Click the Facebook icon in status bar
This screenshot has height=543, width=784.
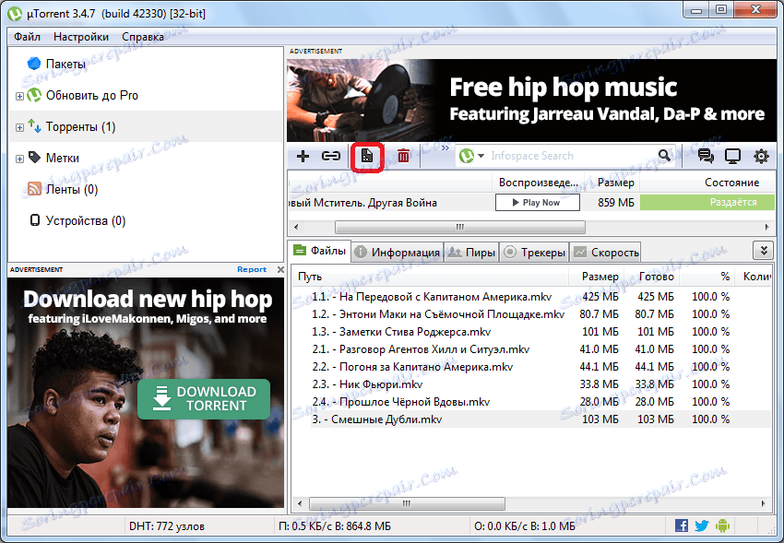tap(681, 525)
